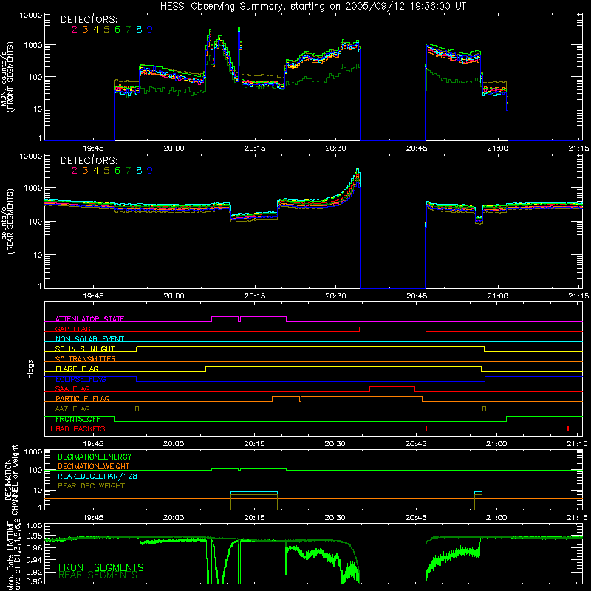The height and width of the screenshot is (591, 591).
Task: Click the (FRONT SEGMENTS) y-axis title of the top plot
Action: 10,77
